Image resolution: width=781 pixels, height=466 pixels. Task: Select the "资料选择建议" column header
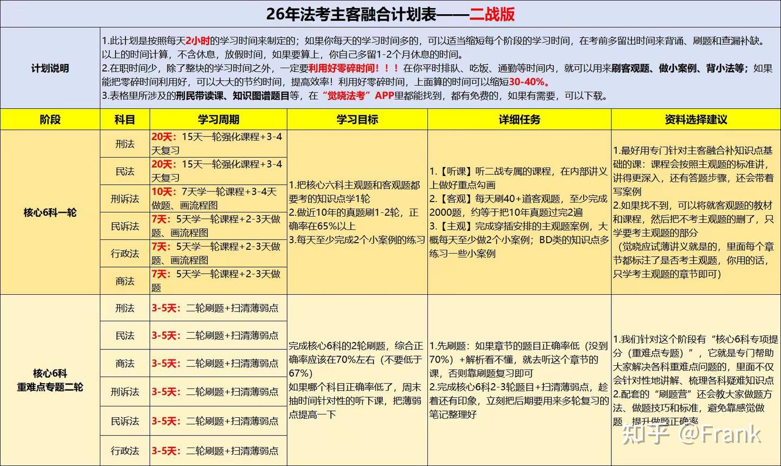pyautogui.click(x=696, y=119)
